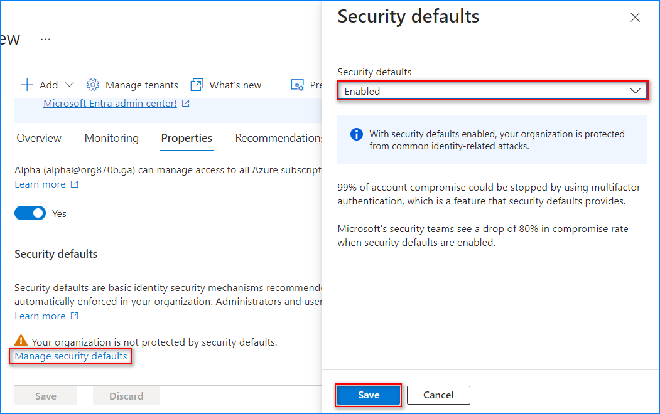The image size is (660, 414).
Task: Open the more options ellipsis
Action: point(45,39)
